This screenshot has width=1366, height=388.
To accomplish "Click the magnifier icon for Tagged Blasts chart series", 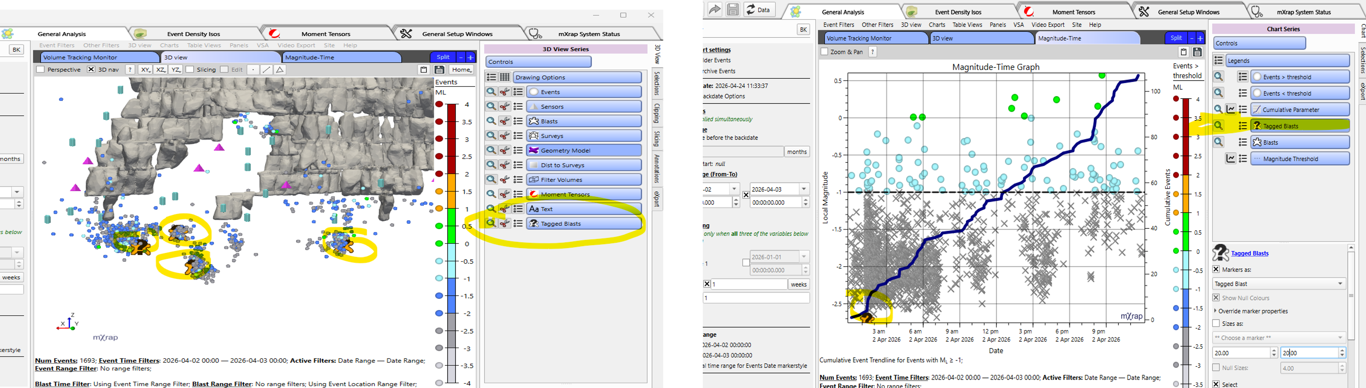I will pyautogui.click(x=1219, y=126).
